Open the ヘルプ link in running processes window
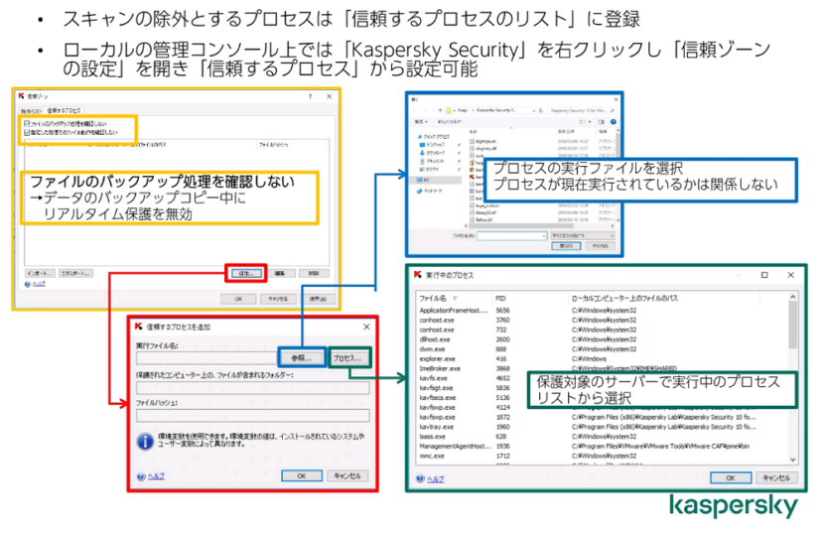Image resolution: width=822 pixels, height=534 pixels. coord(435,479)
